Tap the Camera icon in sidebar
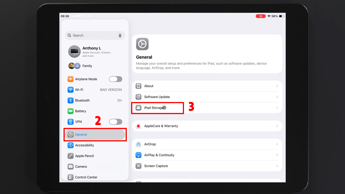Viewport: 345px width, 194px height. pyautogui.click(x=70, y=166)
